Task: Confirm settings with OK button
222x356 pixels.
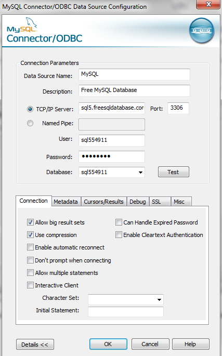Action: click(x=108, y=344)
